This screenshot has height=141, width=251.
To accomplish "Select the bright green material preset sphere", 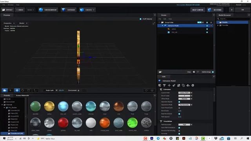I will click(x=133, y=123).
